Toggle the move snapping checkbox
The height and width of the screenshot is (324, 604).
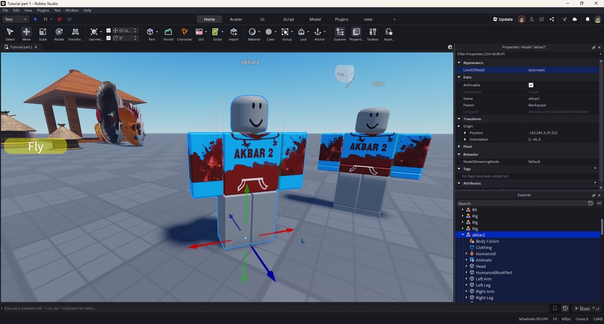point(109,30)
